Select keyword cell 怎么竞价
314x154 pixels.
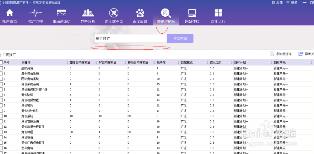[27, 148]
